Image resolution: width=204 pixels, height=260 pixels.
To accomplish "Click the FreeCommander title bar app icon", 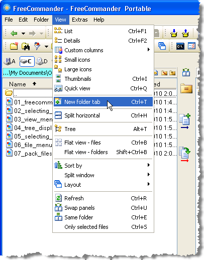I will (7, 8).
